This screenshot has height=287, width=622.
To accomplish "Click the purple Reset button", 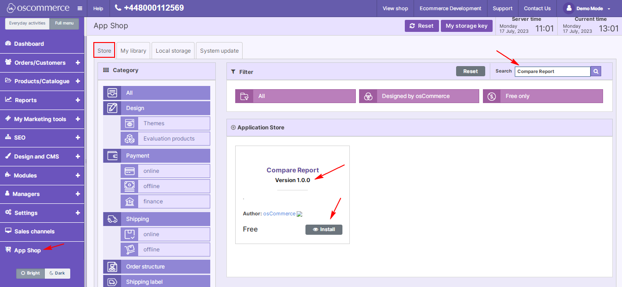I will click(x=421, y=26).
